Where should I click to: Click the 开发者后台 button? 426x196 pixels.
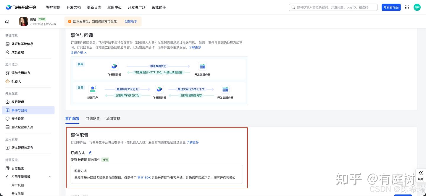click(x=391, y=7)
